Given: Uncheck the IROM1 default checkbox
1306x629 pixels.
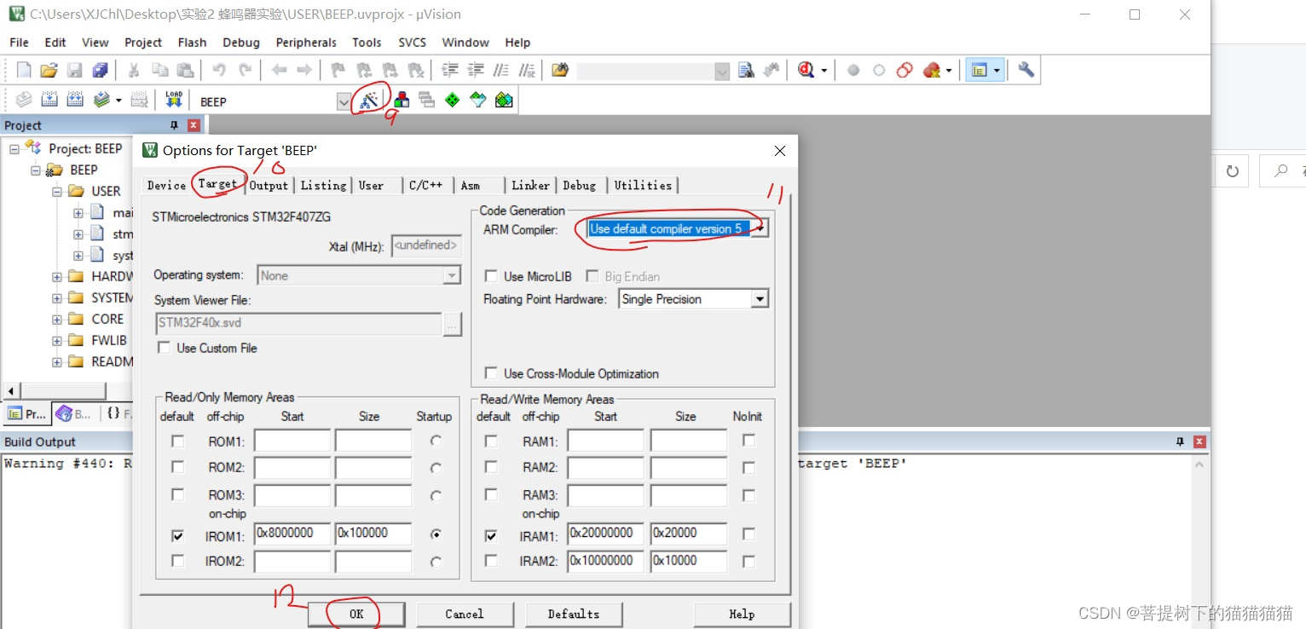Looking at the screenshot, I should [177, 536].
